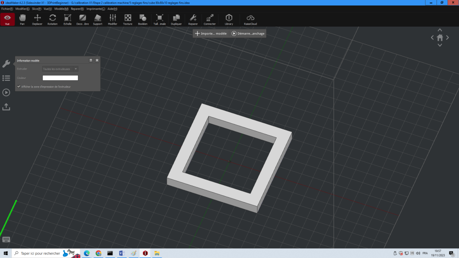This screenshot has width=459, height=258.
Task: Click the ideaMaker taskbar icon
Action: 145,253
